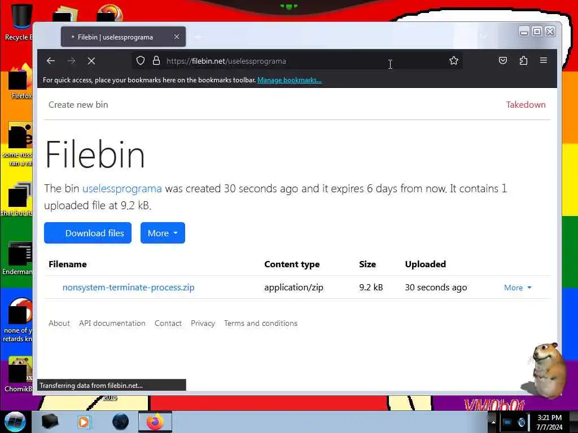The height and width of the screenshot is (433, 578).
Task: Click the Filename column header
Action: pos(68,264)
